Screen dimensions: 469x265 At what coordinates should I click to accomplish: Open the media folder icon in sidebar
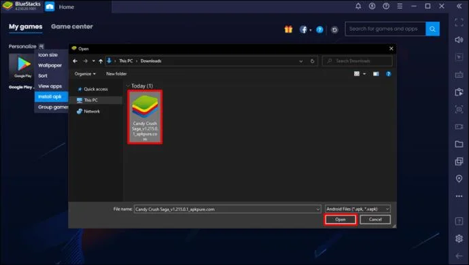459,144
